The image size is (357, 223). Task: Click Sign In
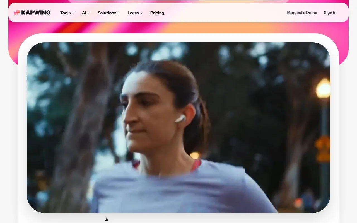[x=330, y=13]
